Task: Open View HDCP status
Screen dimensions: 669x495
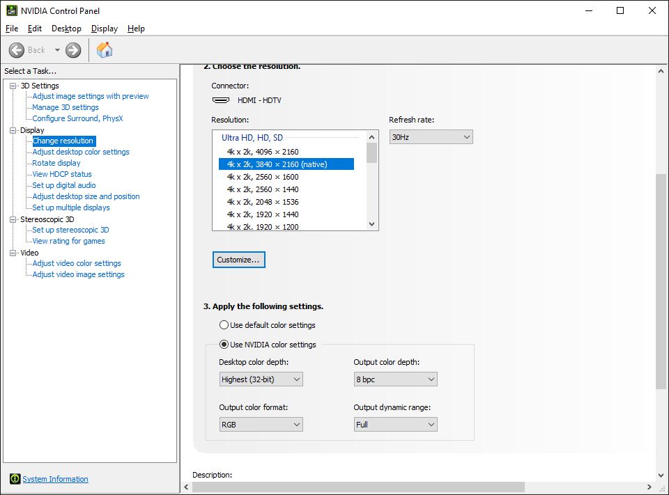Action: 62,174
